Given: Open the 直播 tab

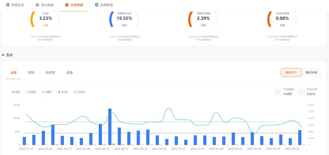Looking at the screenshot, I should (x=70, y=73).
